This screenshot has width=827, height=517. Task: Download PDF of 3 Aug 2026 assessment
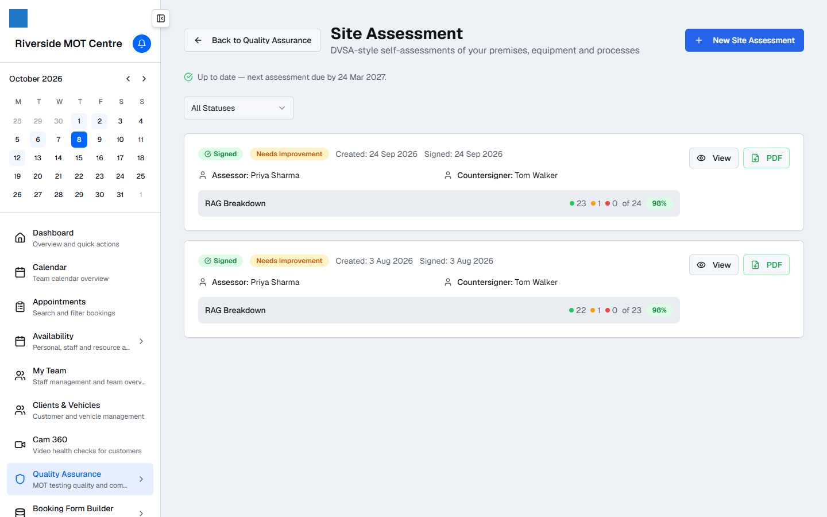(766, 265)
